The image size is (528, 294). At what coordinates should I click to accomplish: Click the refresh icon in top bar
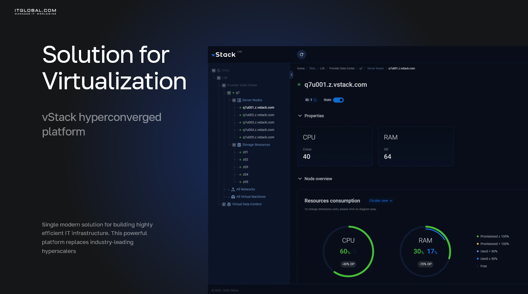tap(301, 54)
